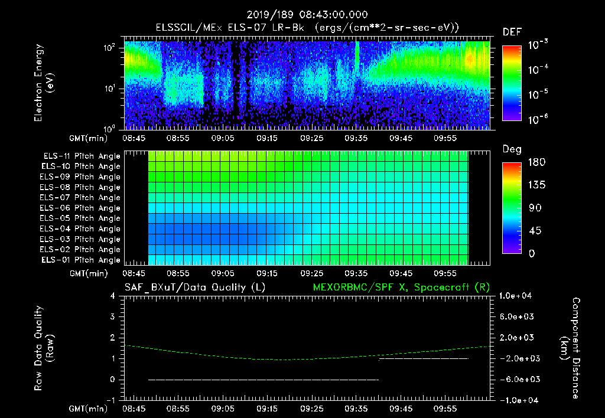Click the 135 tick on Deg color bar
This screenshot has height=418, width=605.
(x=536, y=185)
